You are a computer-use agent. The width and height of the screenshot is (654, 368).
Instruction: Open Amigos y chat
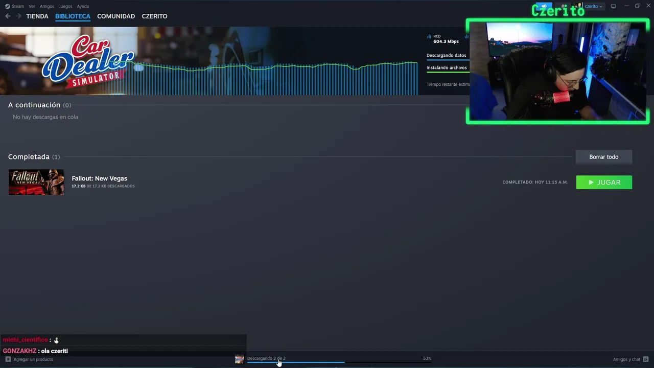pyautogui.click(x=626, y=359)
